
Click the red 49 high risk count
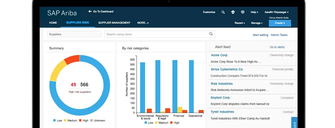click(73, 85)
